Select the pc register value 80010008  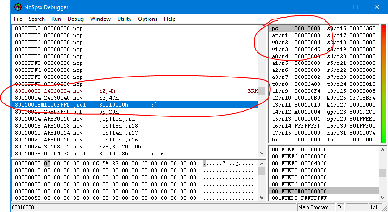(307, 28)
